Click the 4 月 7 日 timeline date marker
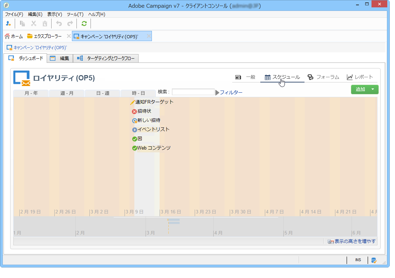Screen dimensions: 395x278 click(x=275, y=212)
